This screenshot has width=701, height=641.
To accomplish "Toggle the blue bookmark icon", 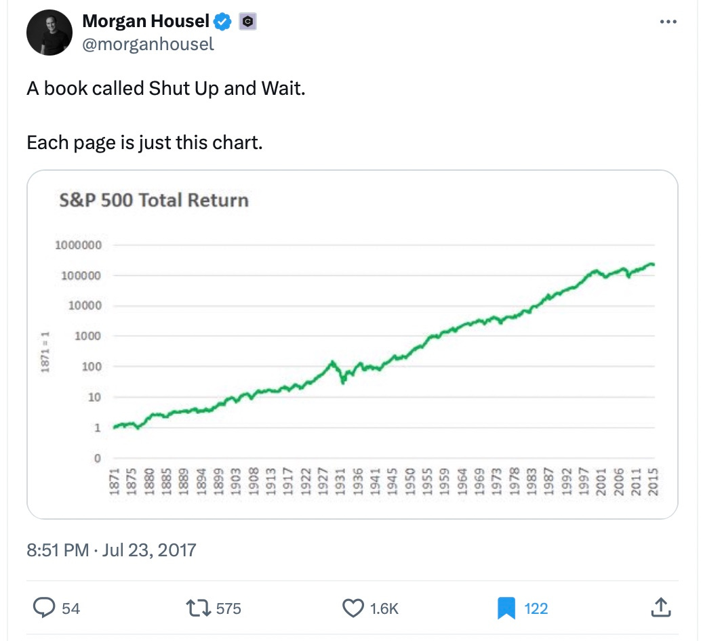I will (506, 608).
